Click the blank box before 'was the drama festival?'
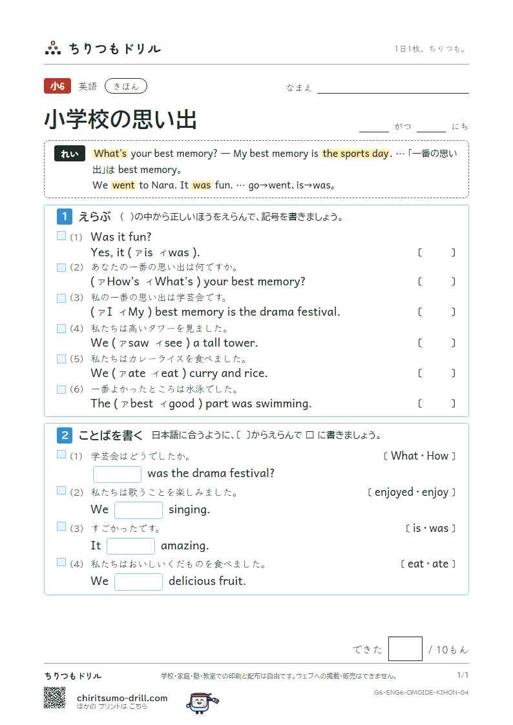This screenshot has height=725, width=513. [x=117, y=474]
